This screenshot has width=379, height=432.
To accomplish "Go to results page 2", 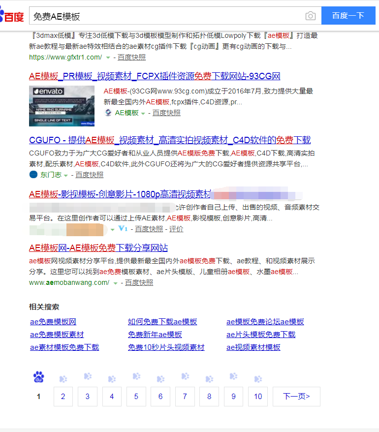I will coord(63,397).
